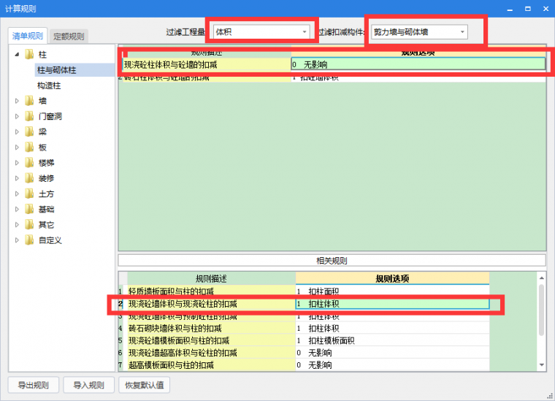This screenshot has width=555, height=401.
Task: Click the folder icon beside 土方
Action: coord(29,194)
